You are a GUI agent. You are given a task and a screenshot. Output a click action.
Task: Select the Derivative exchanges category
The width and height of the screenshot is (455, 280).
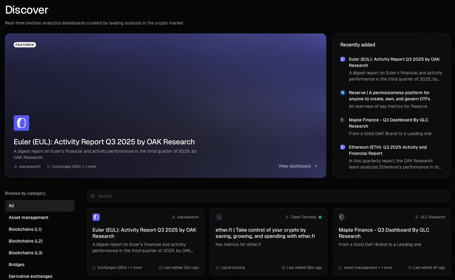pos(40,277)
